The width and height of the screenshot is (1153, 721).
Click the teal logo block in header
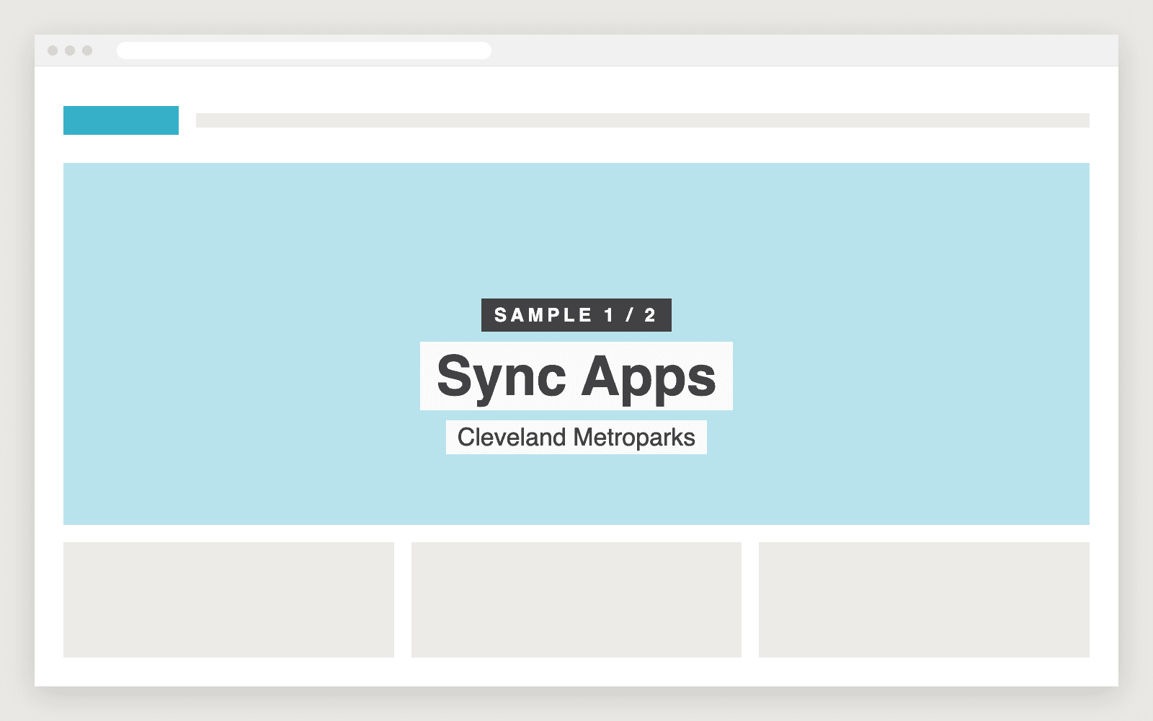click(x=121, y=120)
